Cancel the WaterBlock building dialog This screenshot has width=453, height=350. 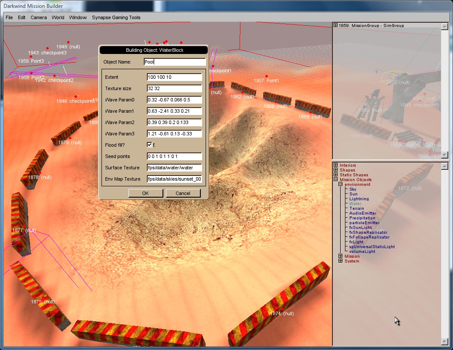[x=183, y=193]
